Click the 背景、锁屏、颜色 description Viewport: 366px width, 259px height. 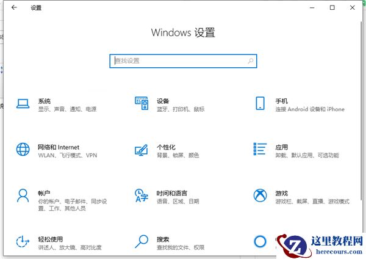[x=178, y=155]
